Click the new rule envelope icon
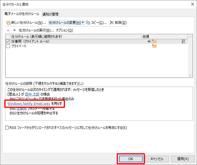This screenshot has height=165, width=197. click(x=8, y=22)
